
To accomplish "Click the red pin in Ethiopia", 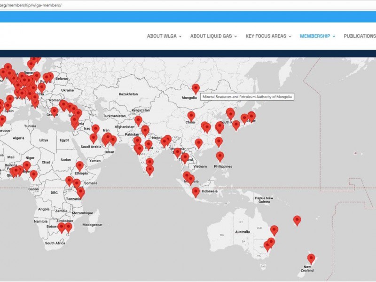I will [x=80, y=166].
